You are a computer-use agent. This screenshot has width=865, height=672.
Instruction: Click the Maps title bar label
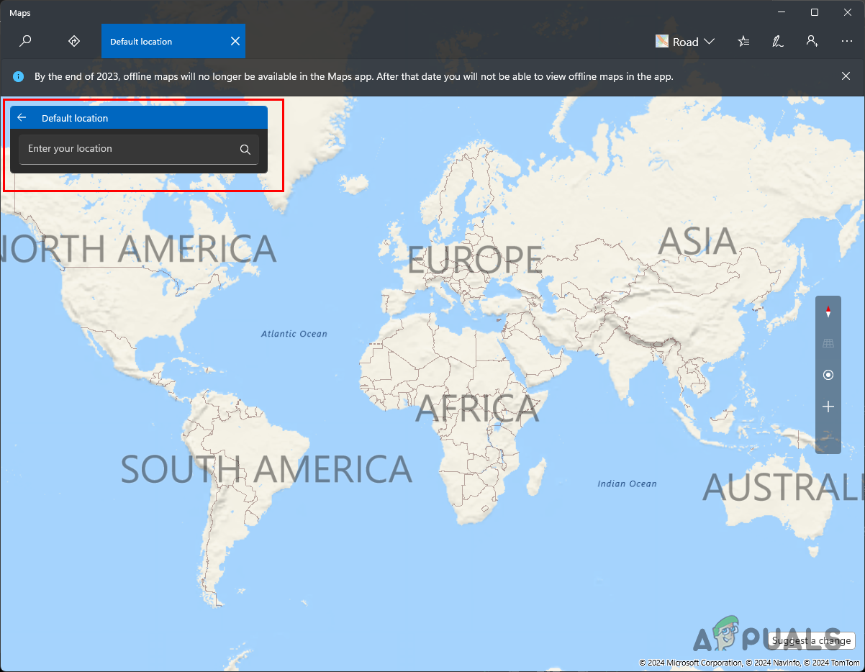pyautogui.click(x=19, y=12)
